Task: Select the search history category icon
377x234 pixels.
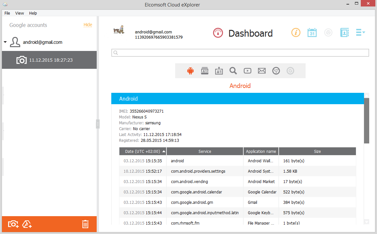Action: coord(233,71)
